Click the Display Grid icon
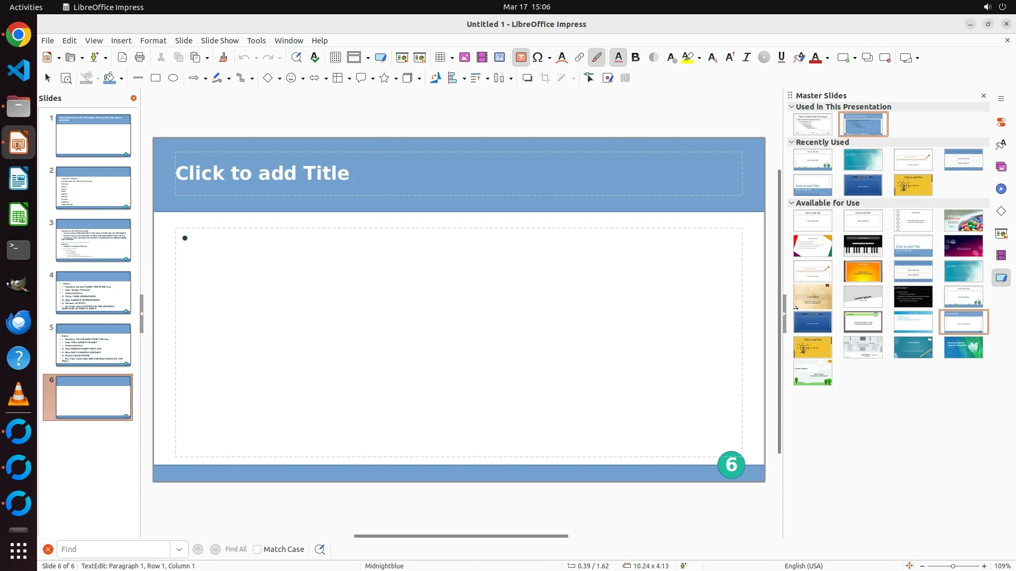 pyautogui.click(x=335, y=58)
